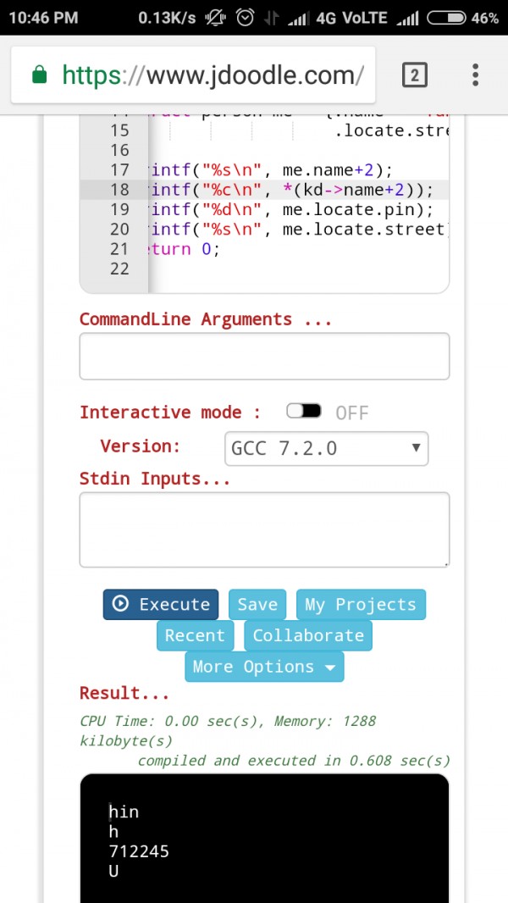This screenshot has width=508, height=903.
Task: Expand the More Options dropdown
Action: [x=264, y=667]
